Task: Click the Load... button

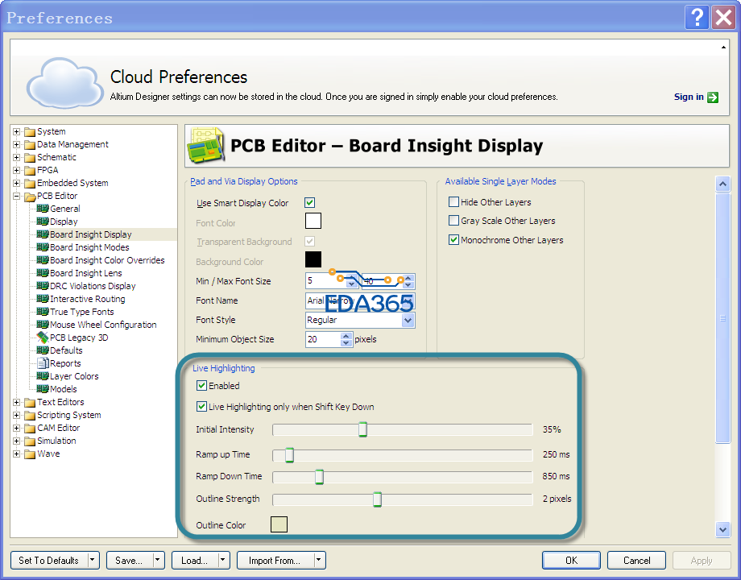Action: coord(195,560)
